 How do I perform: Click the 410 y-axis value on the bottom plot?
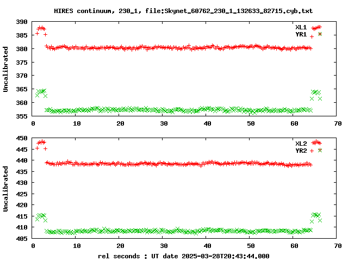22,227
